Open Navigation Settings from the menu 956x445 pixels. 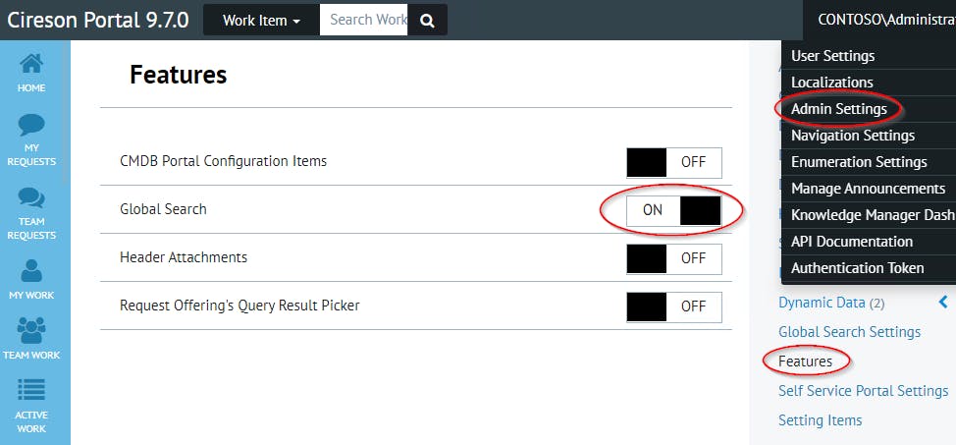coord(852,136)
